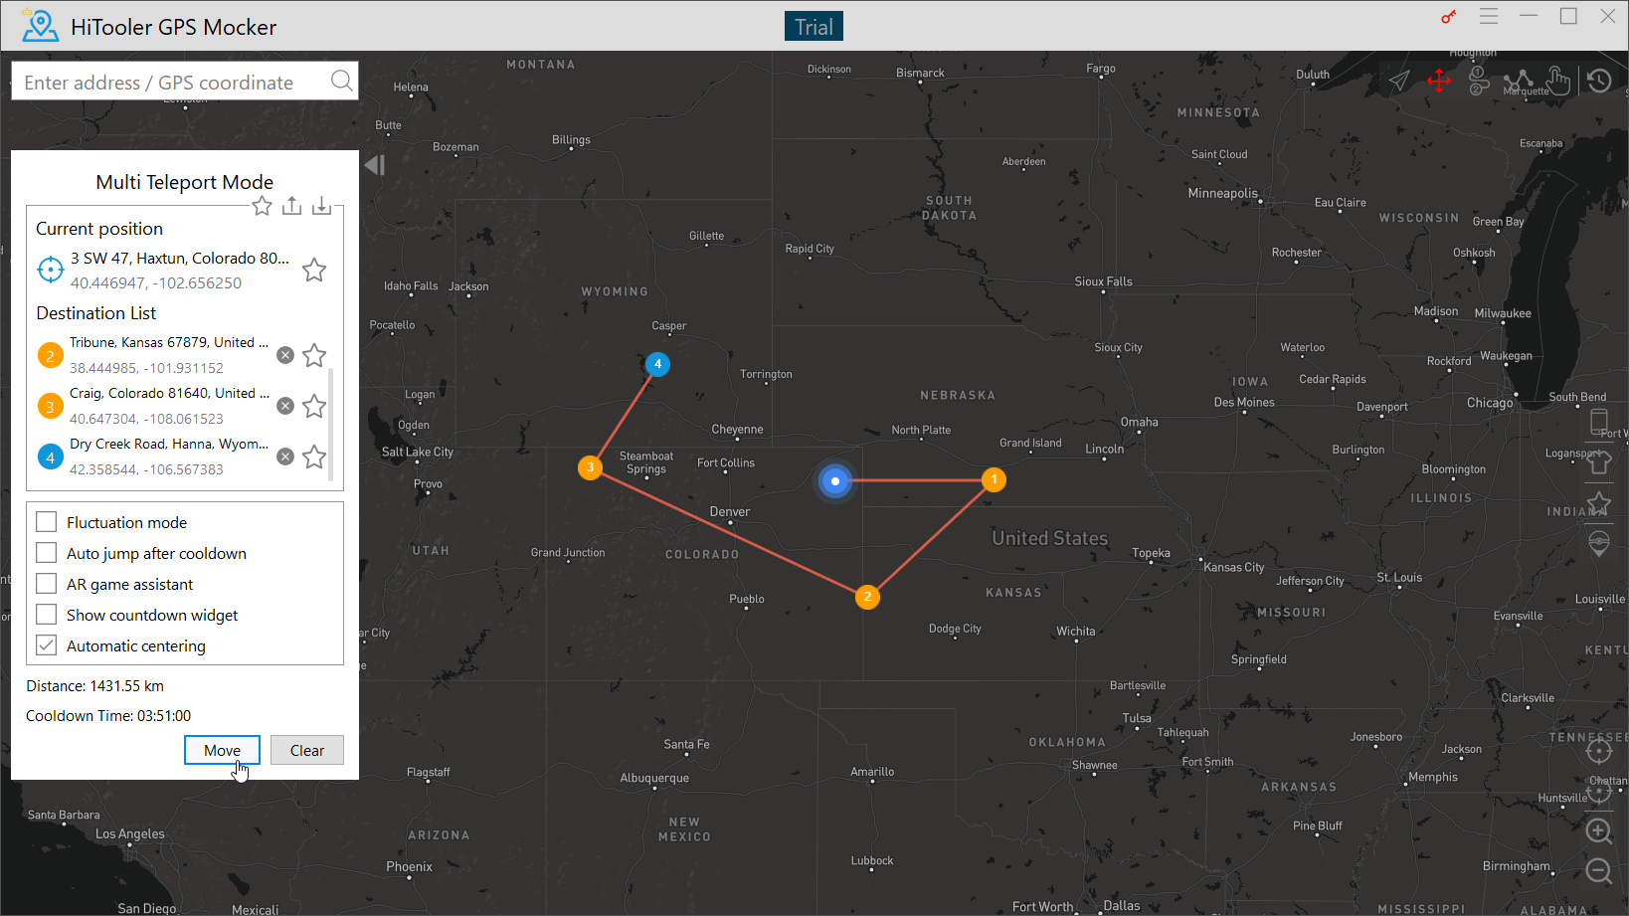Enable the Fluctuation mode checkbox
The image size is (1629, 916).
47,522
